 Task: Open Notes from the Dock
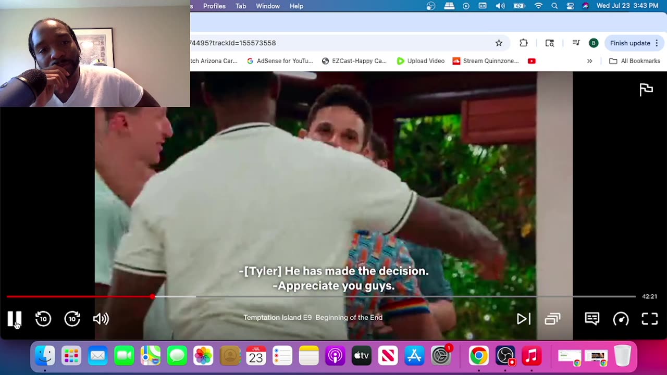[x=308, y=356]
